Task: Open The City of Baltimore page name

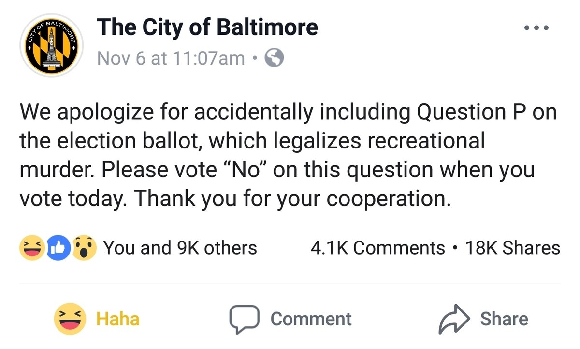Action: point(207,27)
